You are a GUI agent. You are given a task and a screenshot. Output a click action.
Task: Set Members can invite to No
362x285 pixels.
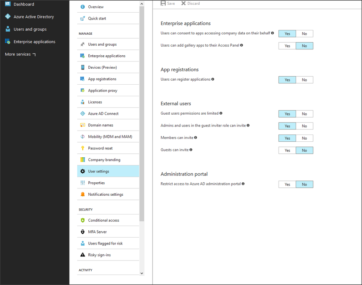coord(304,138)
